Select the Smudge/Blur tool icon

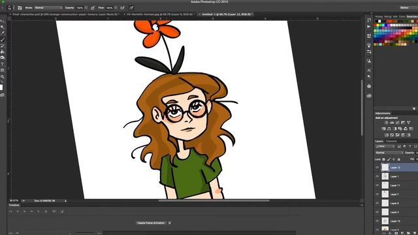3,58
